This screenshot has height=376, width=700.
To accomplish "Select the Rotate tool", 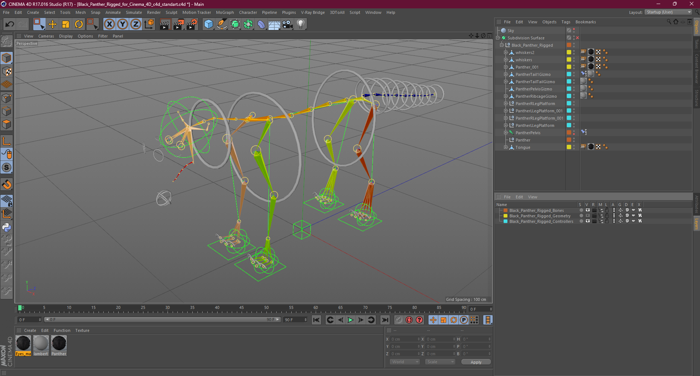I will coord(79,24).
